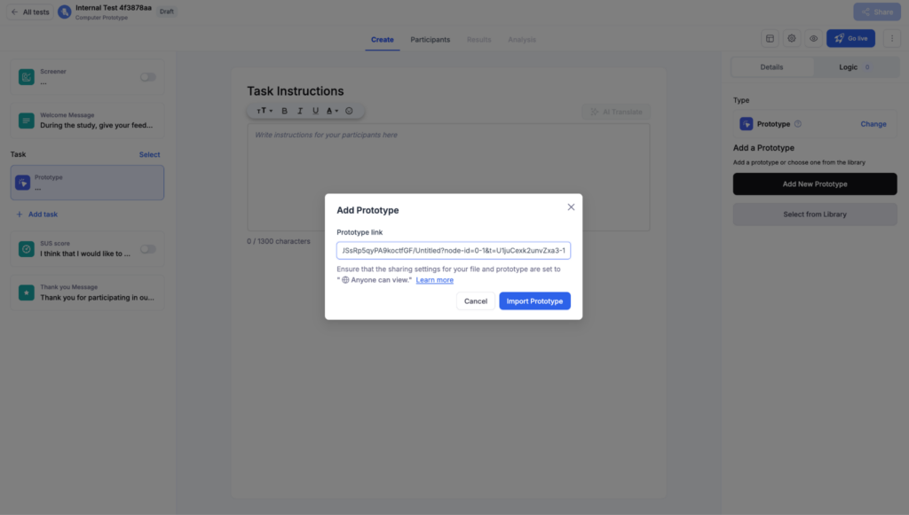Click Add New Prototype

point(815,184)
